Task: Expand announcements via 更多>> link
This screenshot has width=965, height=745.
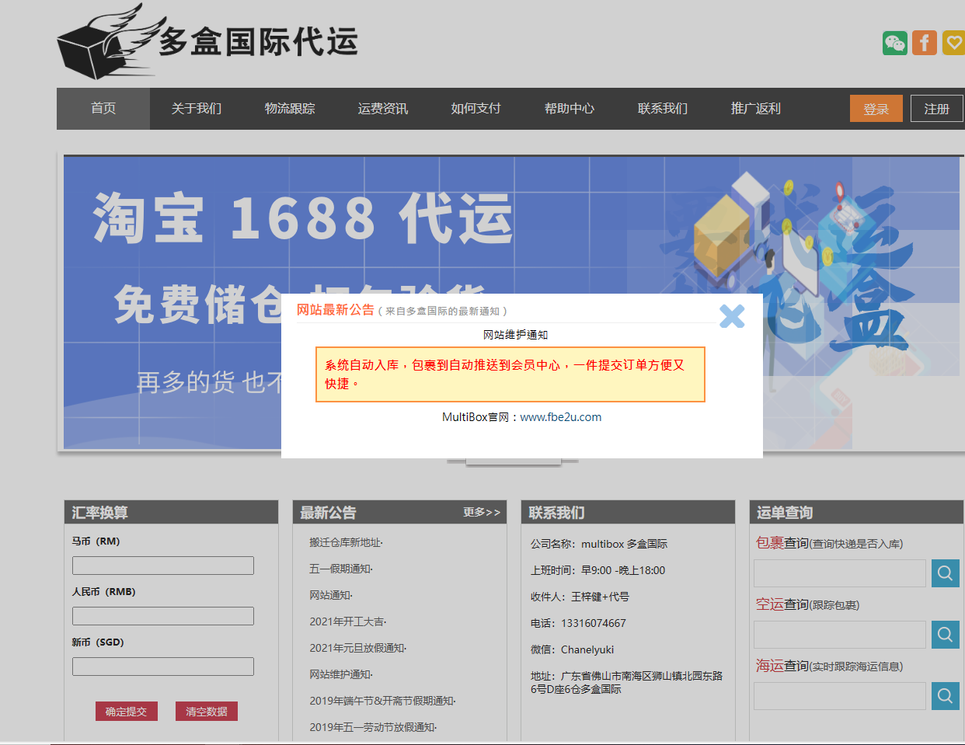Action: (482, 513)
